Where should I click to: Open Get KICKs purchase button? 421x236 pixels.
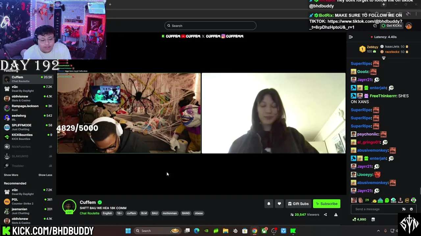(391, 26)
